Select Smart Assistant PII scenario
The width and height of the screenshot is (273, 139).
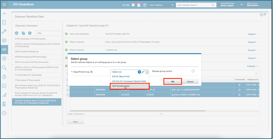(x=37, y=94)
